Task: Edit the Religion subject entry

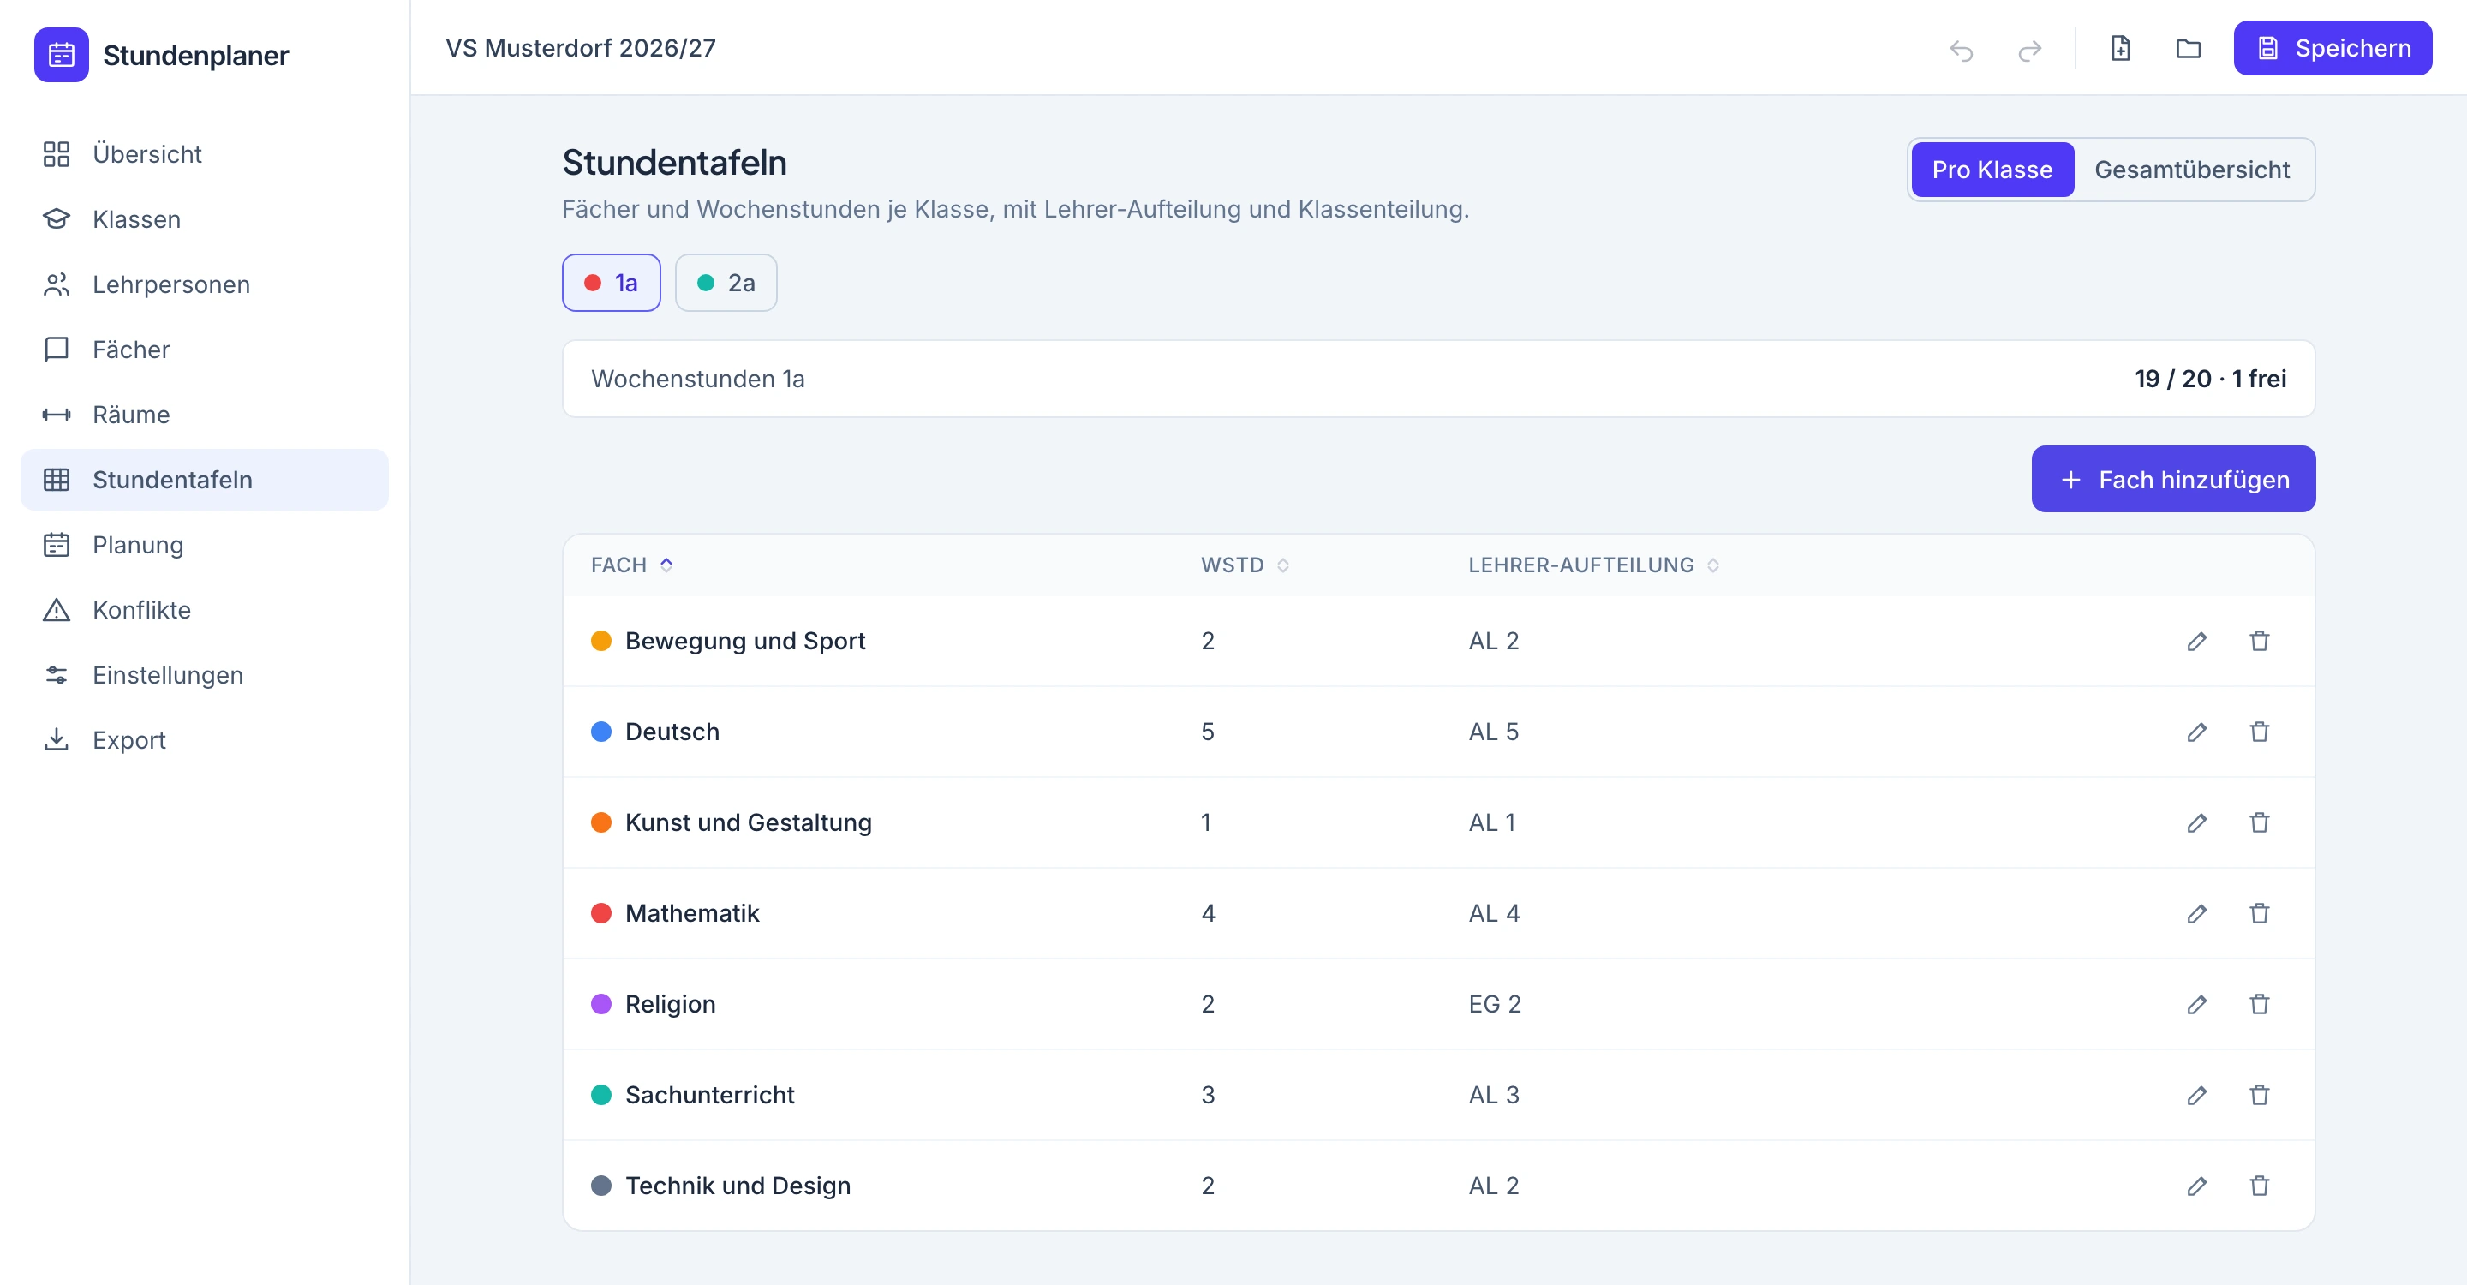Action: point(2197,1005)
